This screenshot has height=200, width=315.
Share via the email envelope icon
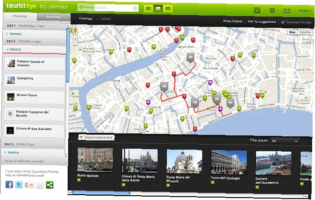pos(40,185)
